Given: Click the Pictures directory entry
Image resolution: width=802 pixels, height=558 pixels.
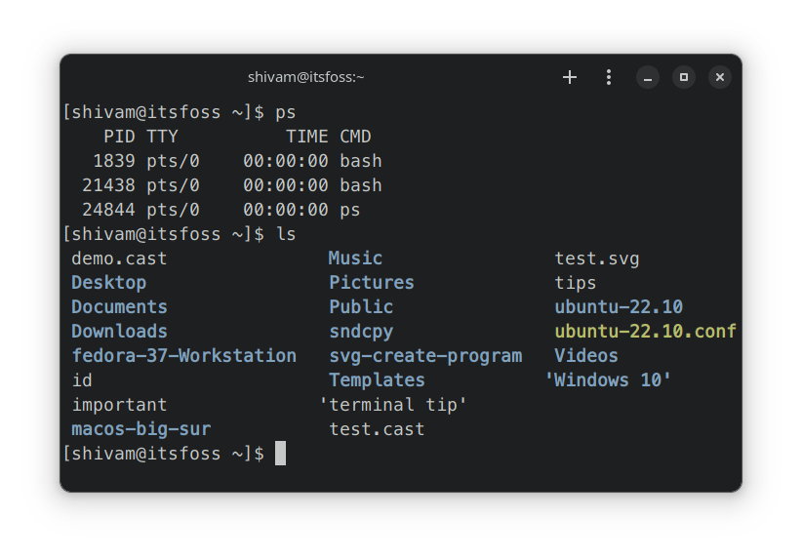Looking at the screenshot, I should click(x=372, y=283).
